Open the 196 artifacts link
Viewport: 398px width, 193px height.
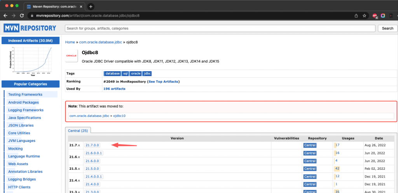pos(114,89)
